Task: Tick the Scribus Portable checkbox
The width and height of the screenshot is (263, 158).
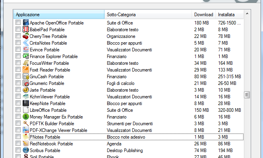Action: (18, 150)
